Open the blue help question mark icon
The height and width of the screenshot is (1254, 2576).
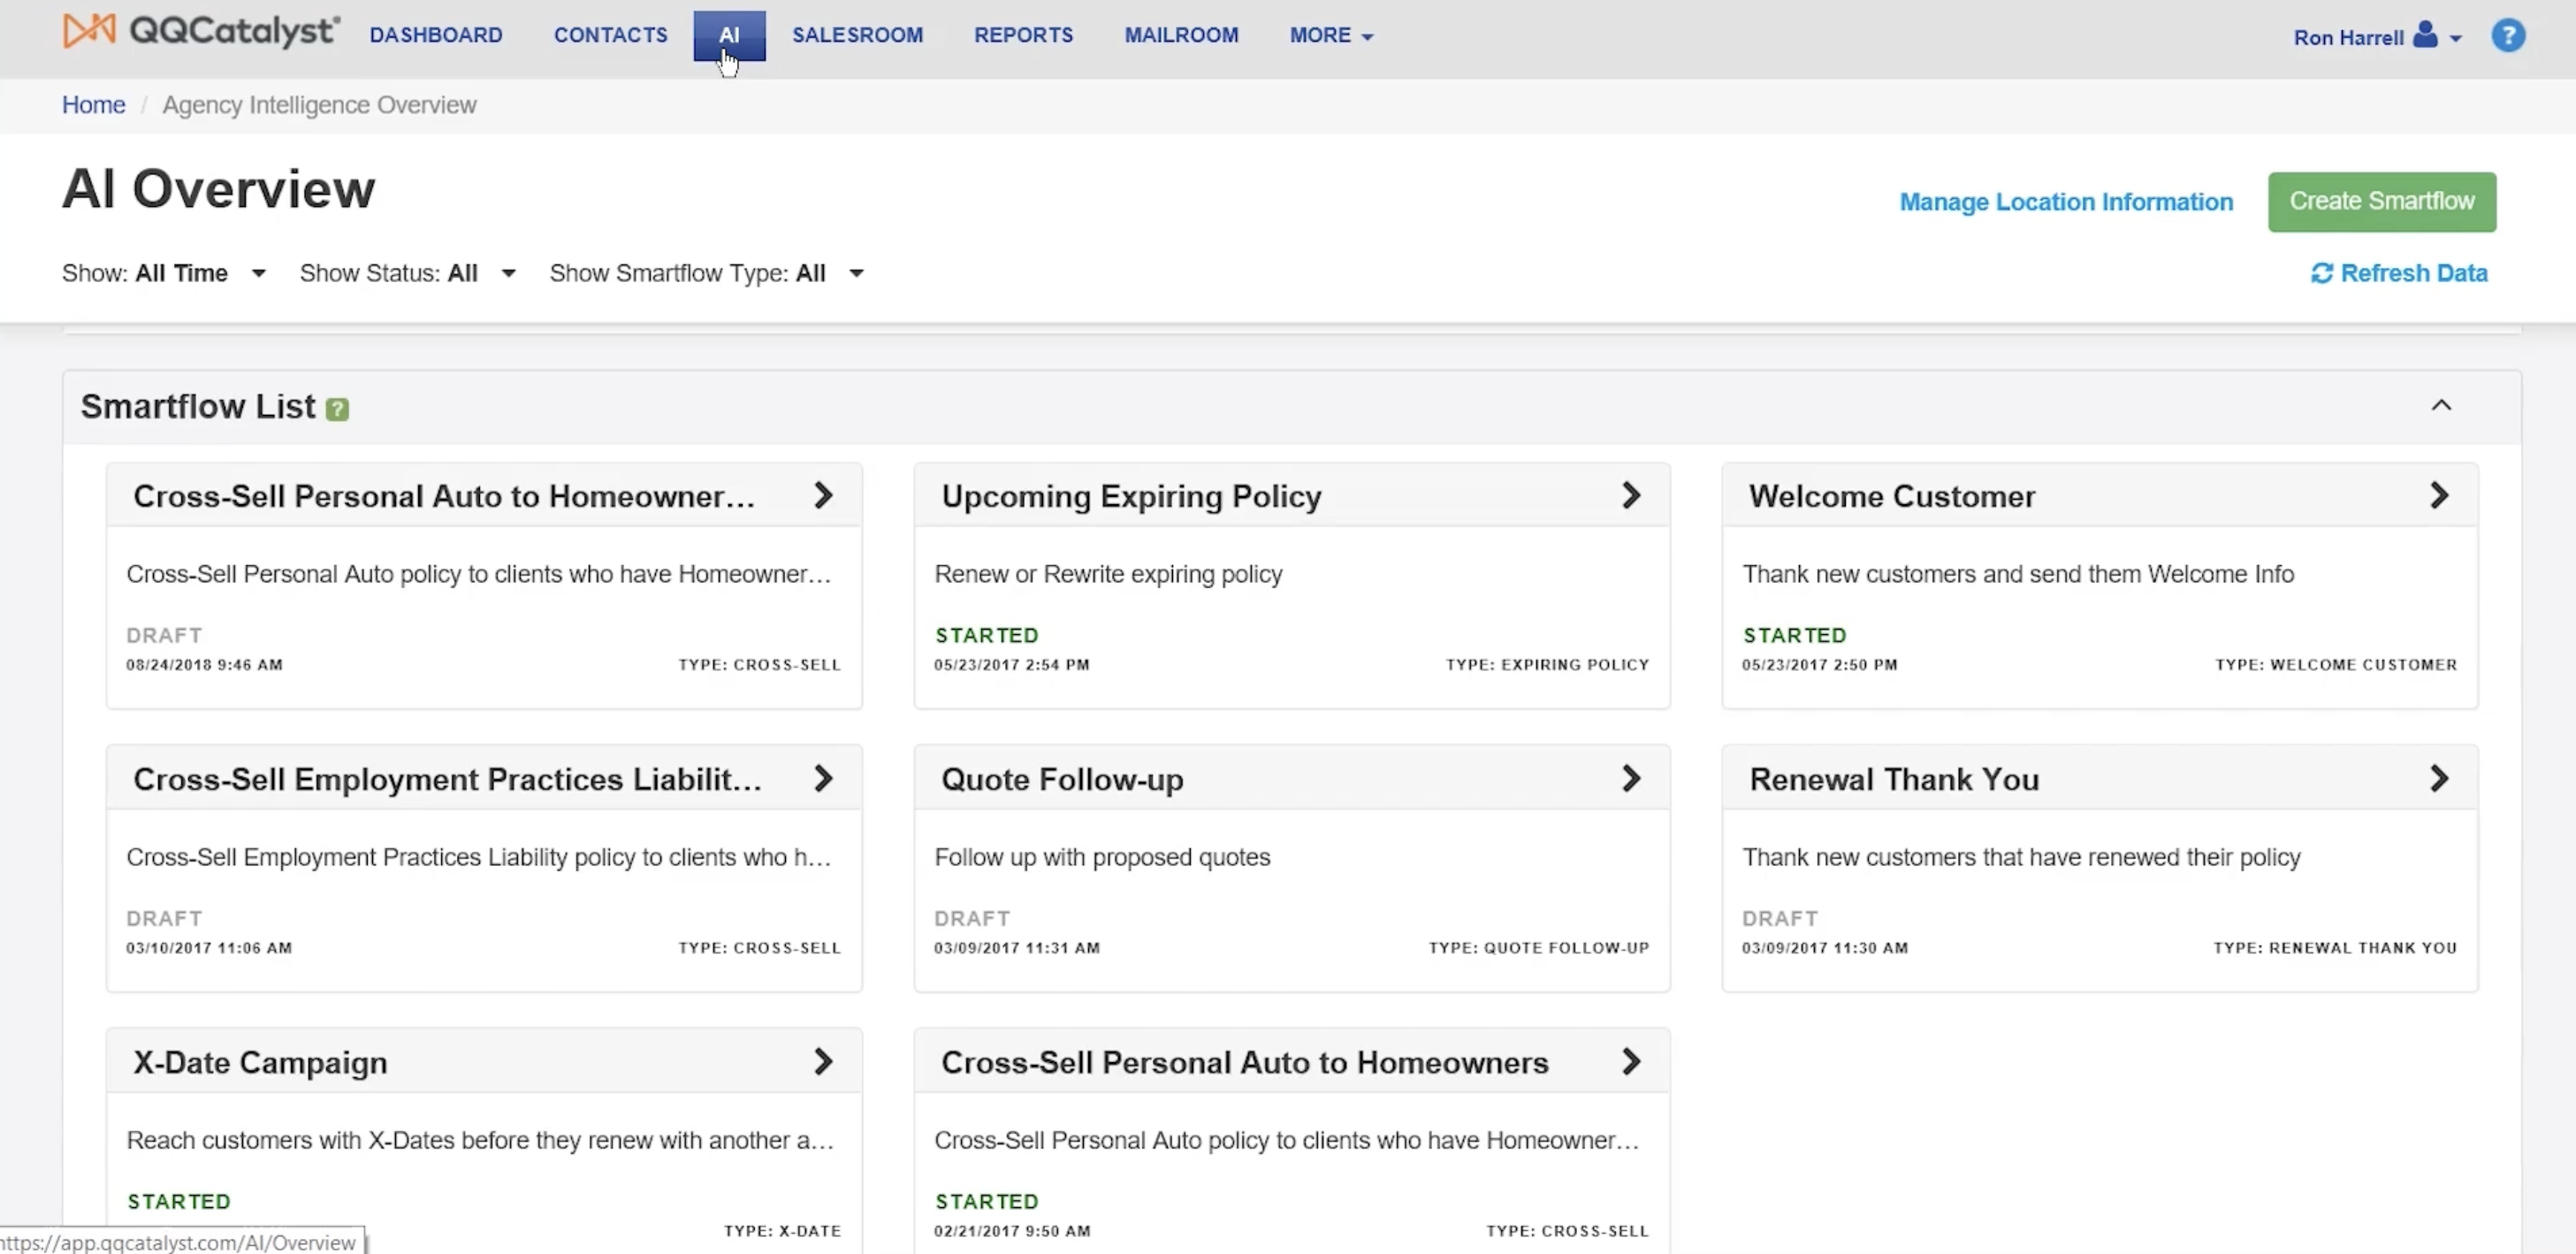pos(2507,36)
